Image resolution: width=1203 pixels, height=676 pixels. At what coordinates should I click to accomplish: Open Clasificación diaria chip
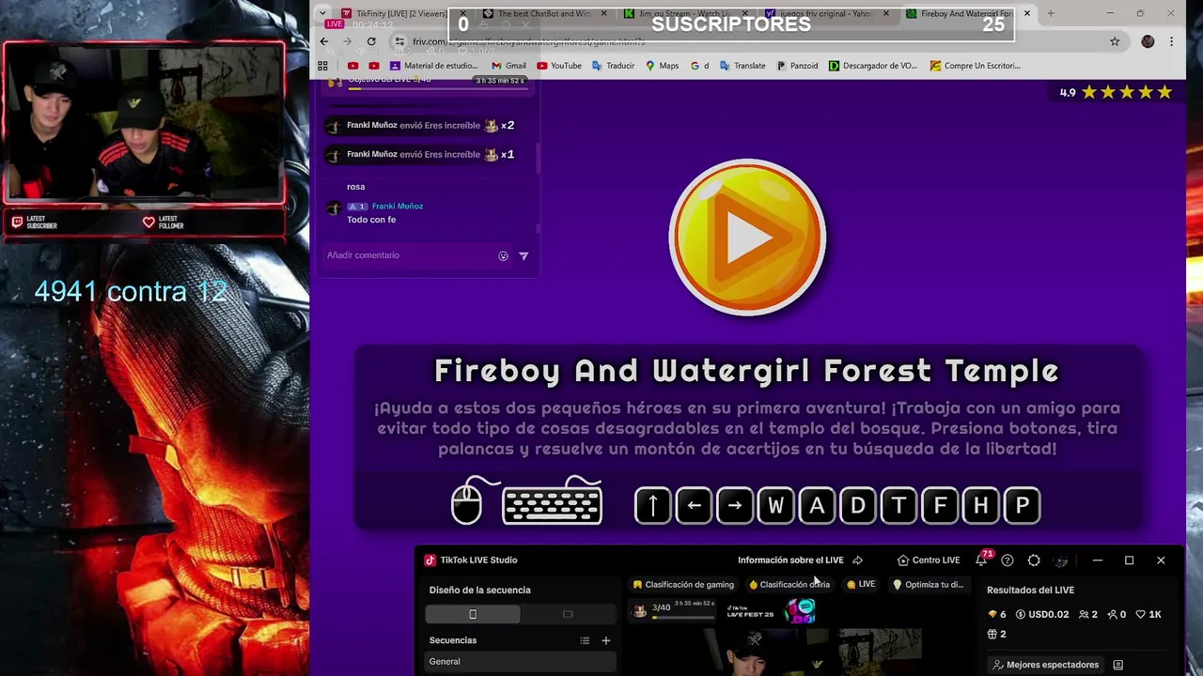pyautogui.click(x=789, y=584)
